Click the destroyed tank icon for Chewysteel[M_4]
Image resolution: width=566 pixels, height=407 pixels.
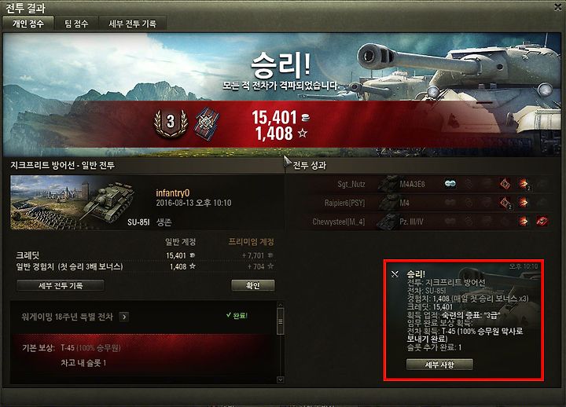[542, 221]
